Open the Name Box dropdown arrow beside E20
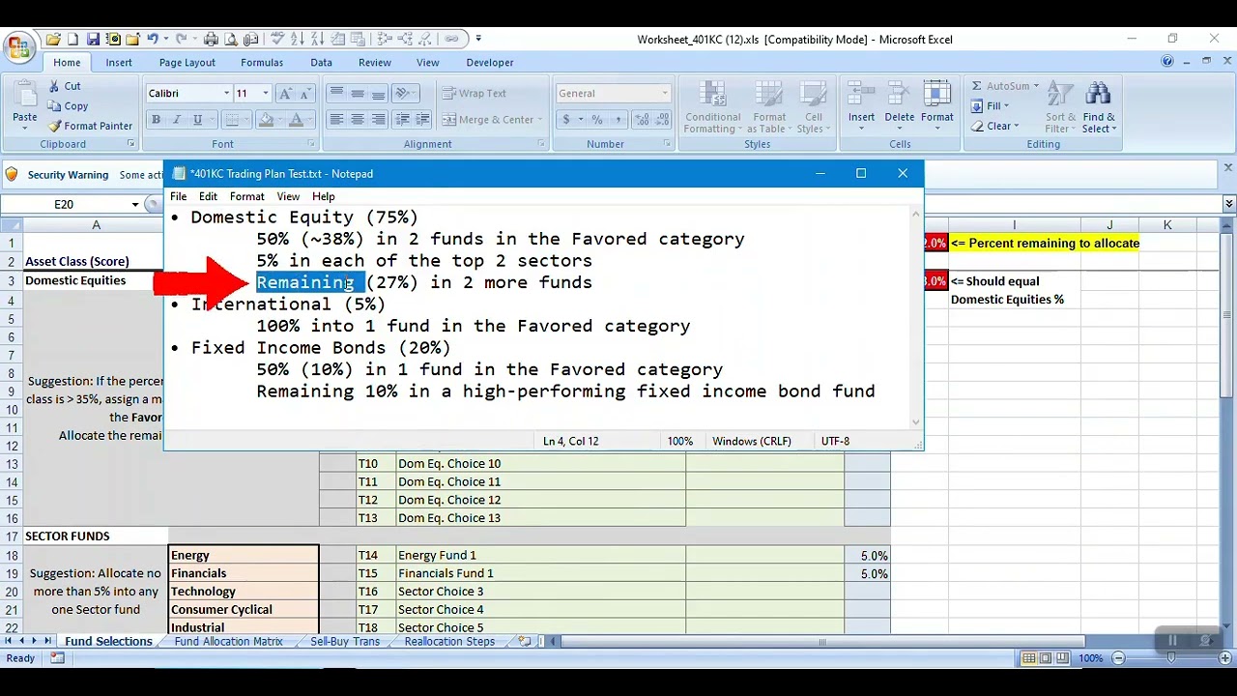 point(135,204)
